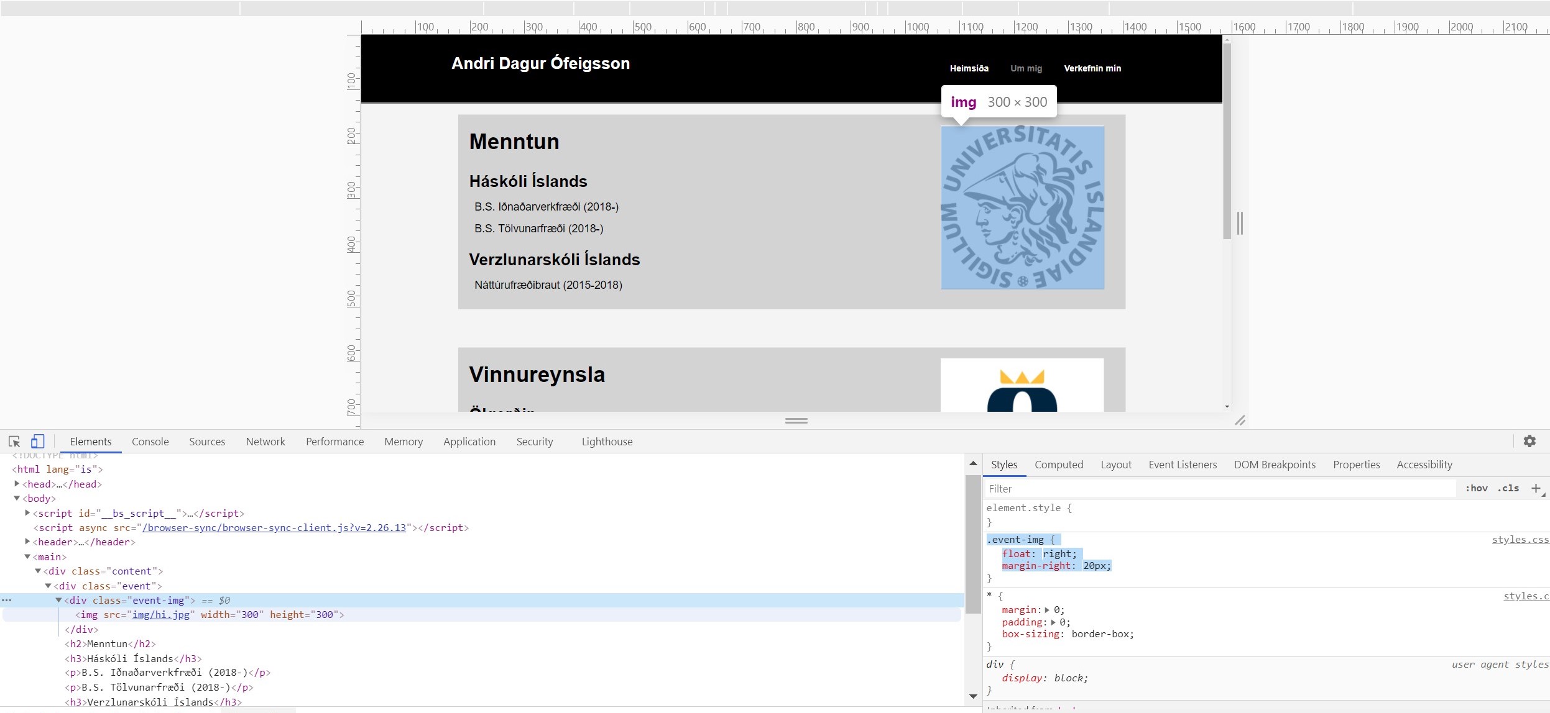Expand the header element node
Screen dimensions: 1550x713
[27, 542]
